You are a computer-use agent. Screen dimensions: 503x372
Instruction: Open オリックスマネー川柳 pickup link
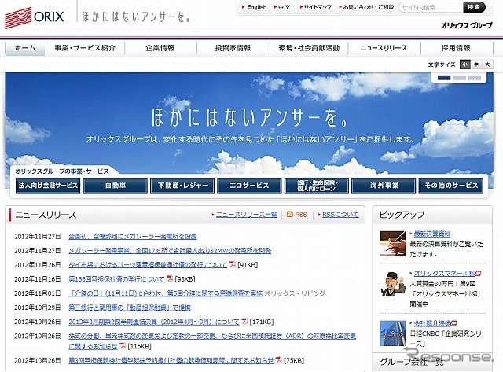(x=444, y=273)
